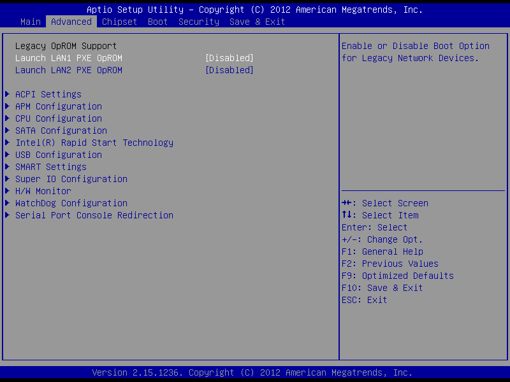Click the arrow icon beside ACPI Settings
Screen dimensions: 510x382
(x=8, y=94)
